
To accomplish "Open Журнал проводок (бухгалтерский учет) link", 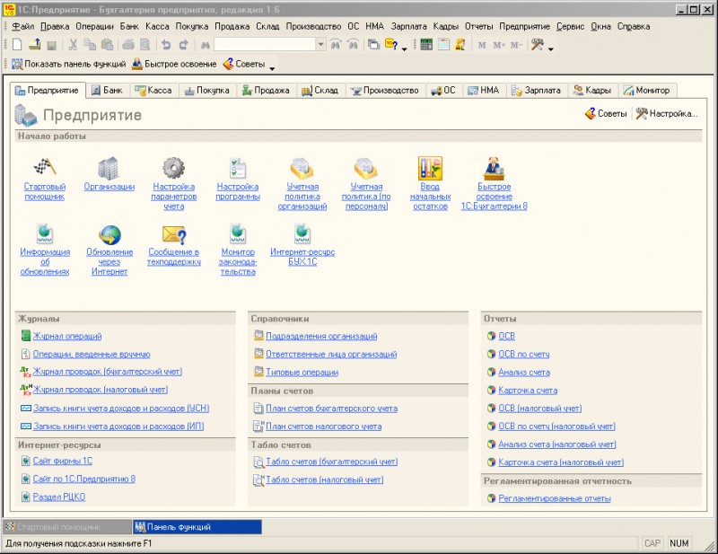I will click(x=107, y=372).
